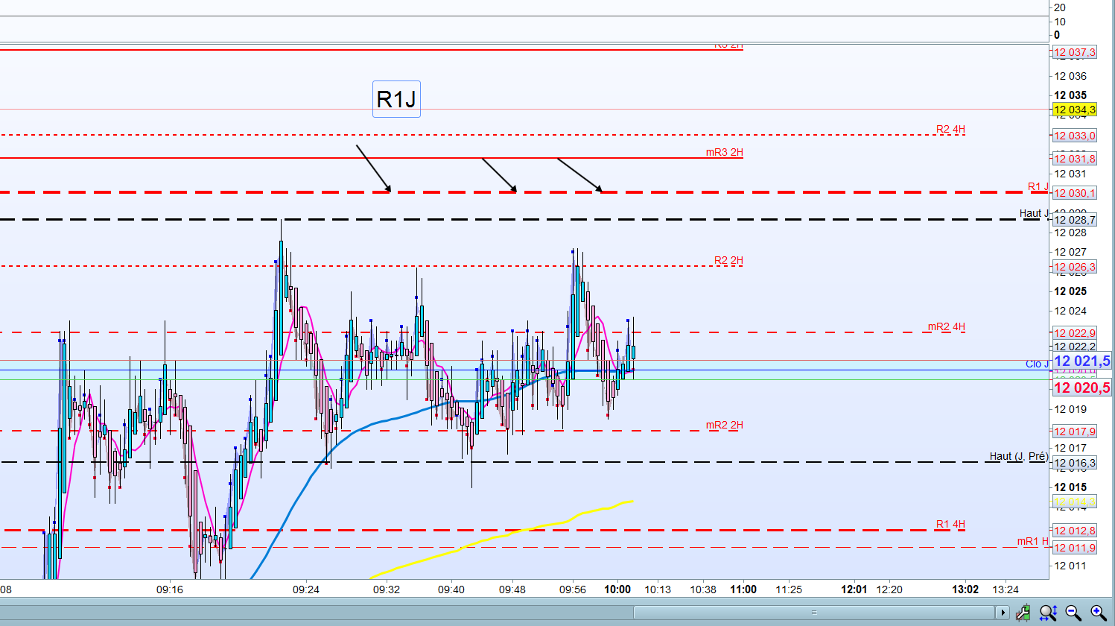Select the "Clo J" line label
The height and width of the screenshot is (626, 1115).
pyautogui.click(x=1037, y=364)
